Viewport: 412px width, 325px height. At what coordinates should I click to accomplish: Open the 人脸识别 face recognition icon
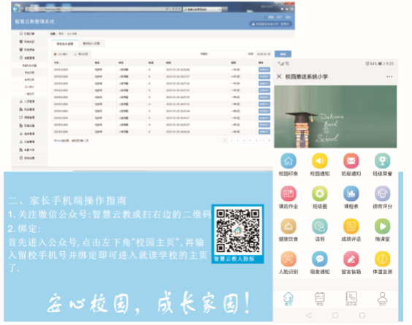pos(289,259)
